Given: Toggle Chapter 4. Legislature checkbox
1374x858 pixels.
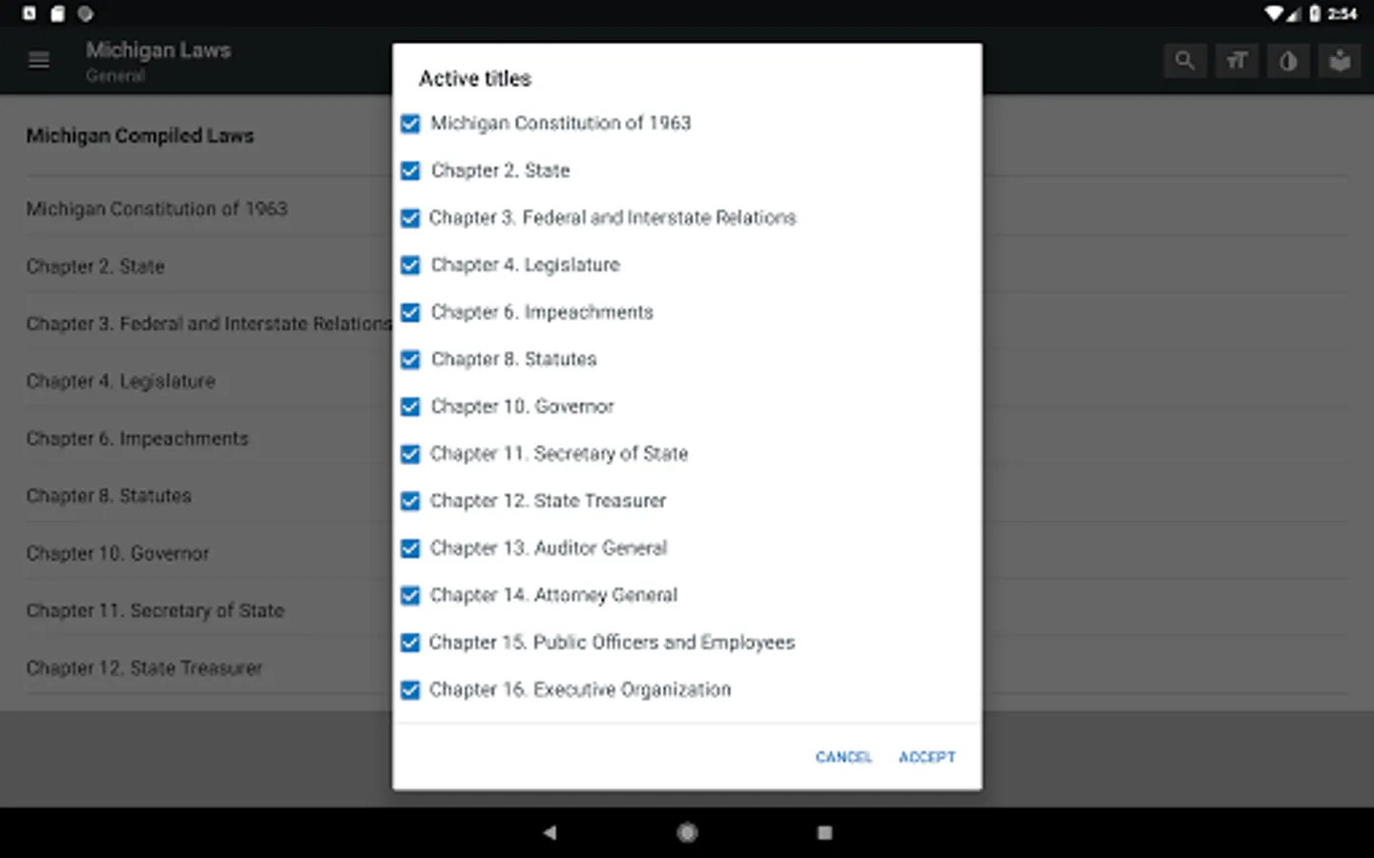Looking at the screenshot, I should tap(410, 265).
